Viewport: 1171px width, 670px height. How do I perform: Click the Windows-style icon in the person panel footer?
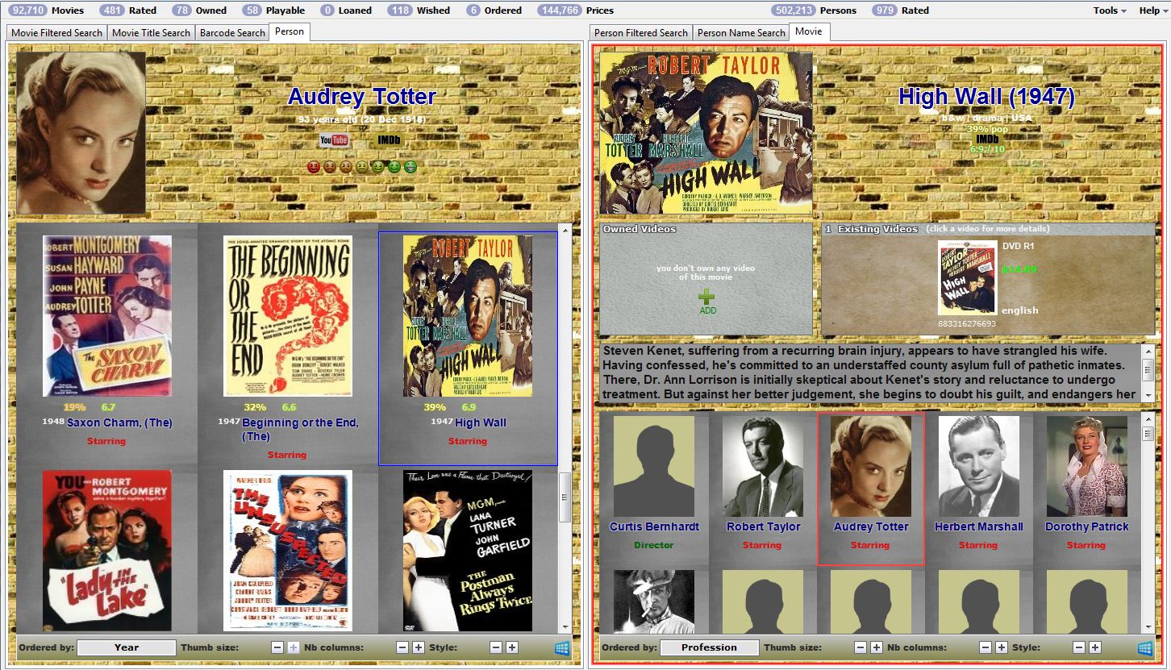point(562,647)
